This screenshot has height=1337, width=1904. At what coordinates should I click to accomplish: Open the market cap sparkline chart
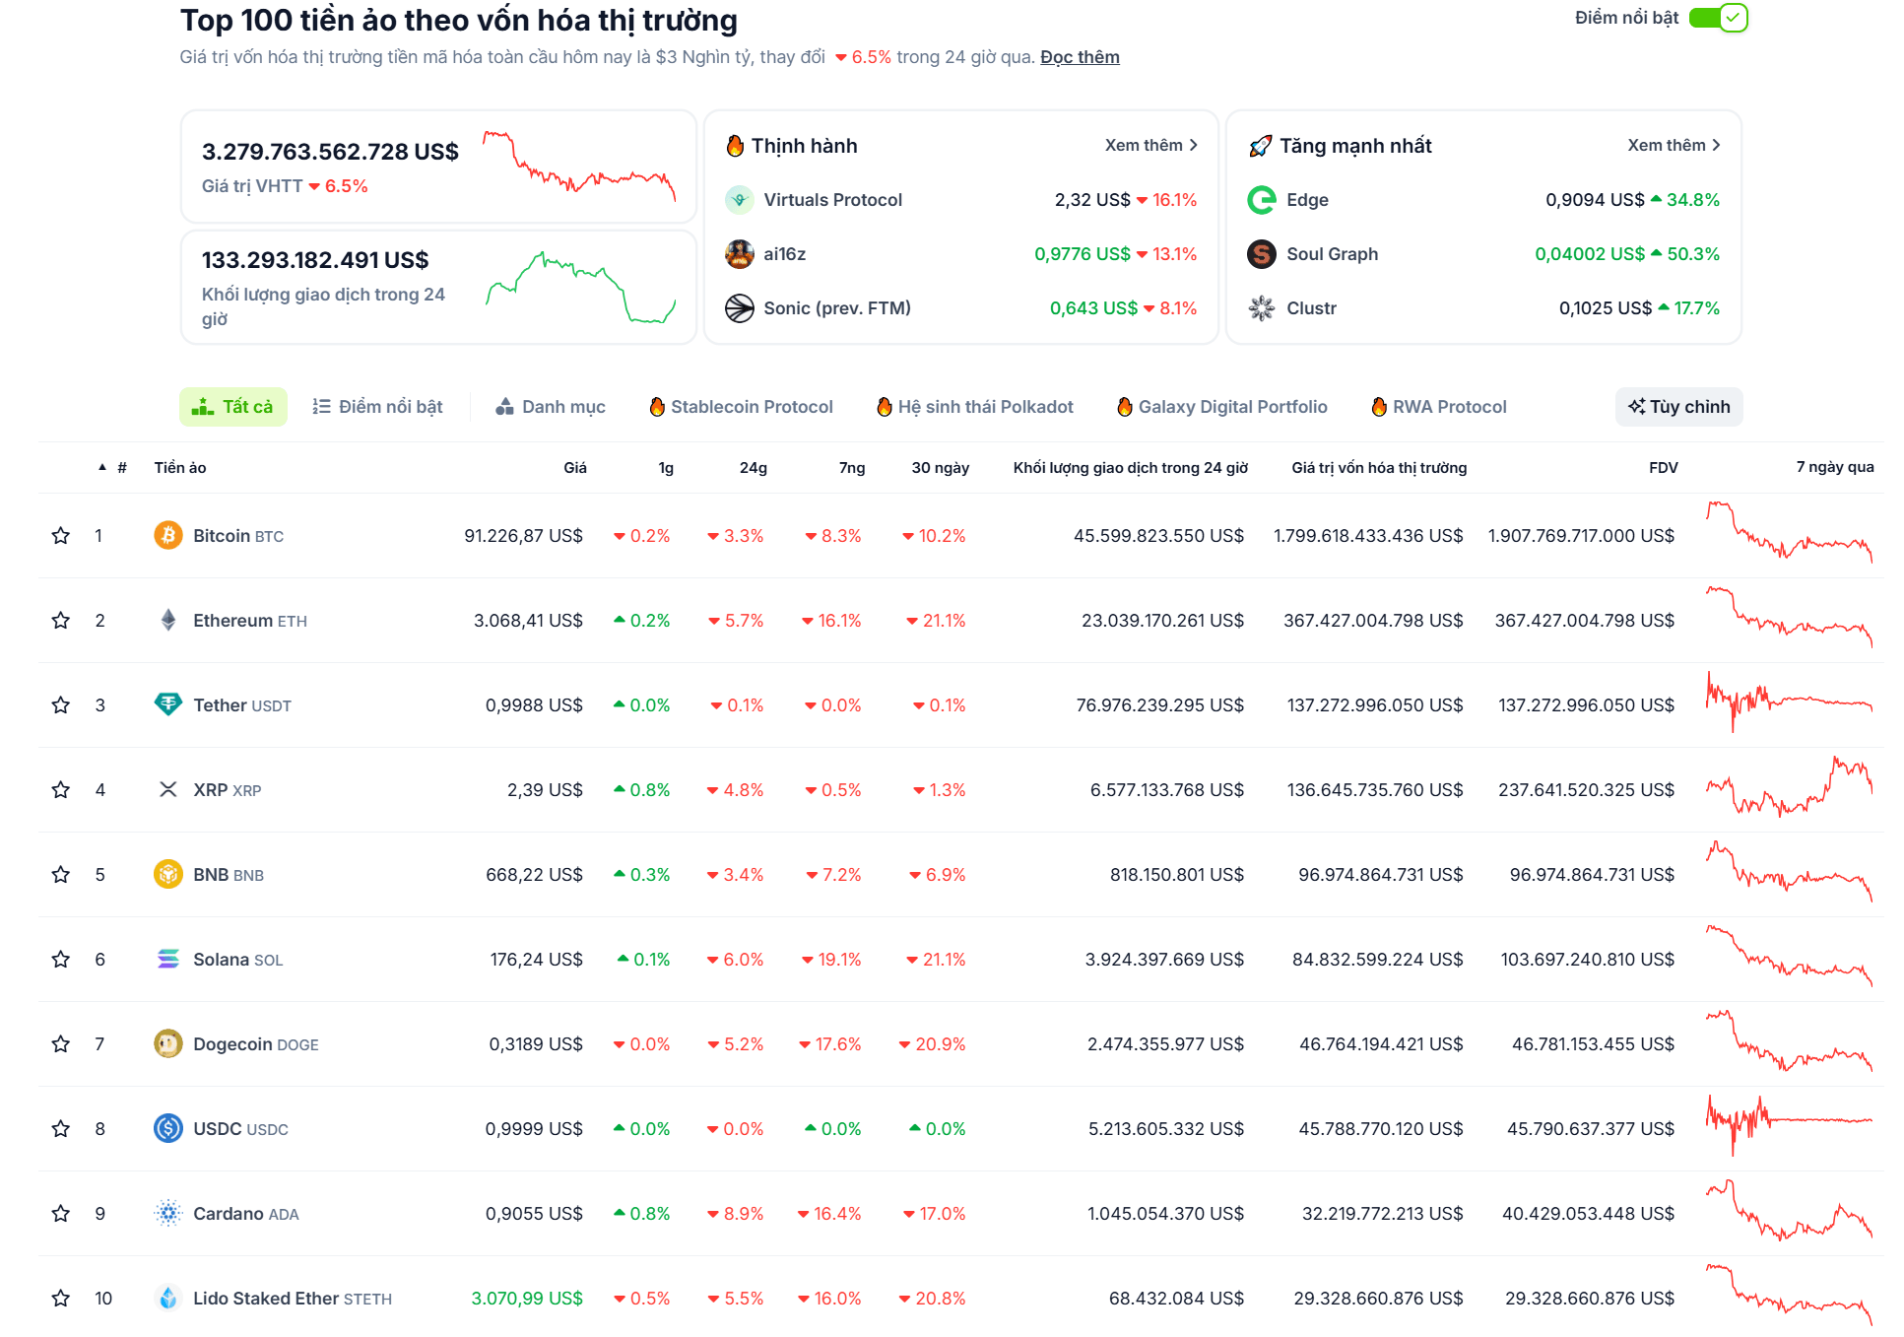[x=579, y=166]
